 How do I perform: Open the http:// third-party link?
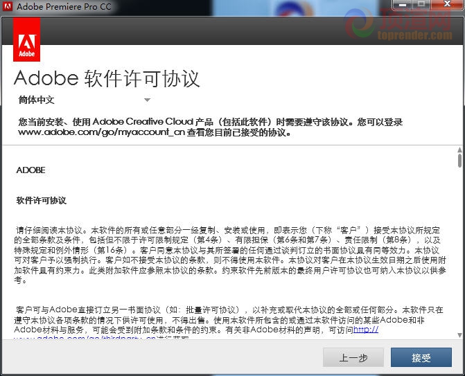pyautogui.click(x=366, y=330)
